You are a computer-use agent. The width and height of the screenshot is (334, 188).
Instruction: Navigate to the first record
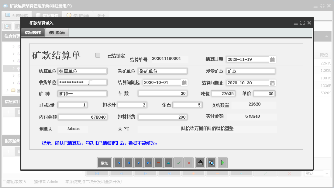pyautogui.click(x=118, y=163)
